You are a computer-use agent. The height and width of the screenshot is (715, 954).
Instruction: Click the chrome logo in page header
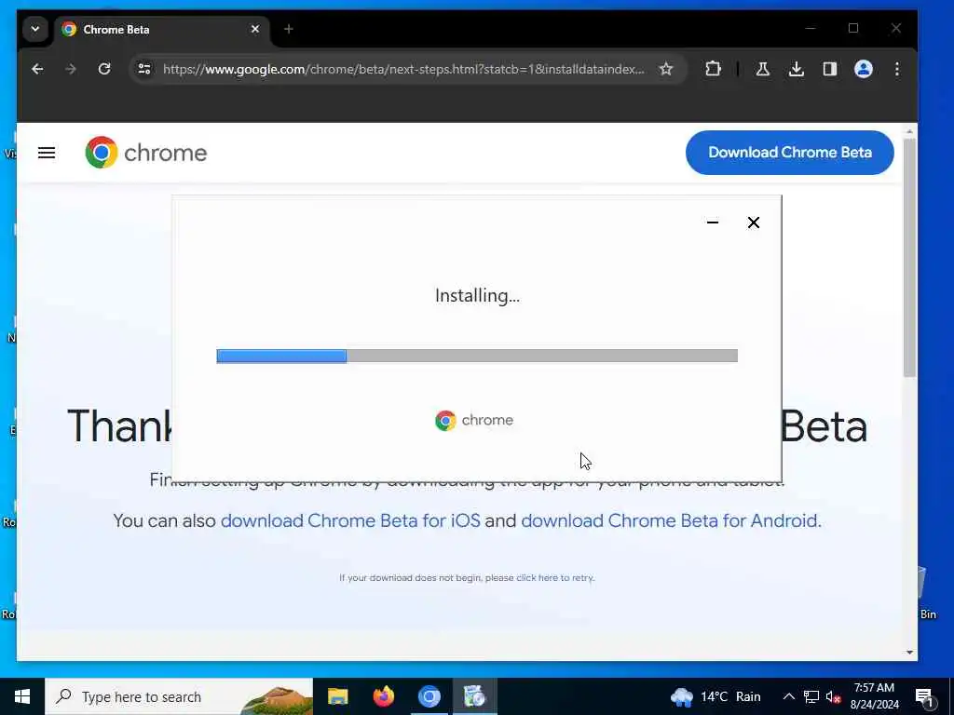click(x=146, y=153)
